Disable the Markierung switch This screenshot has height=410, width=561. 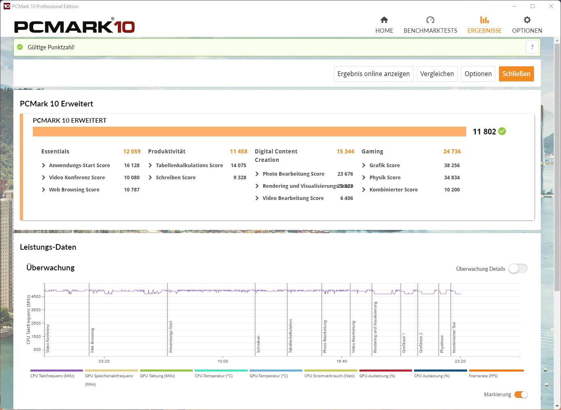click(521, 395)
